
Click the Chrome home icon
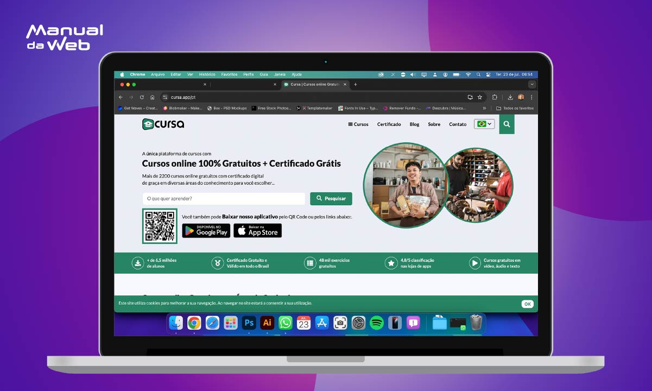click(153, 97)
